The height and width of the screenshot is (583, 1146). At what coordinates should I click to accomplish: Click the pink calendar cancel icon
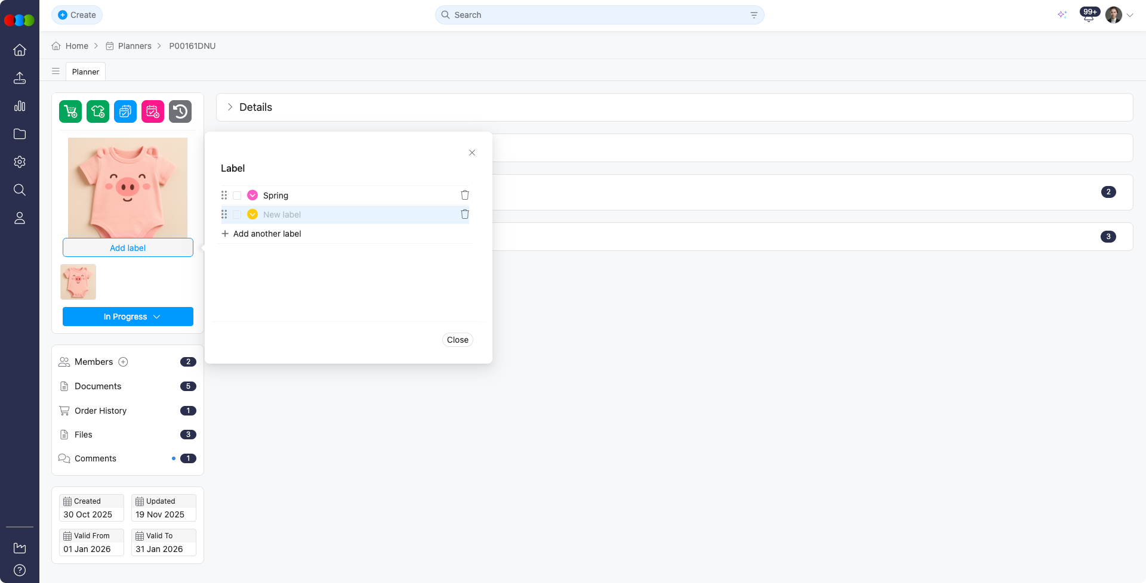(x=153, y=111)
